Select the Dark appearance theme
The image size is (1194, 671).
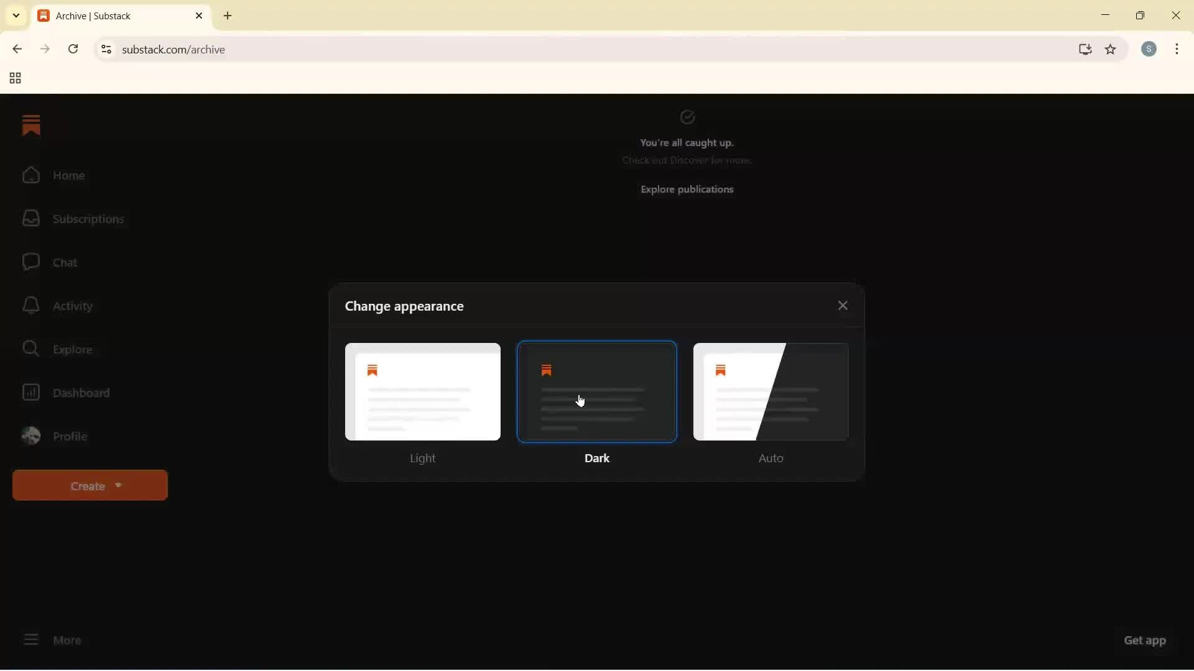597,392
